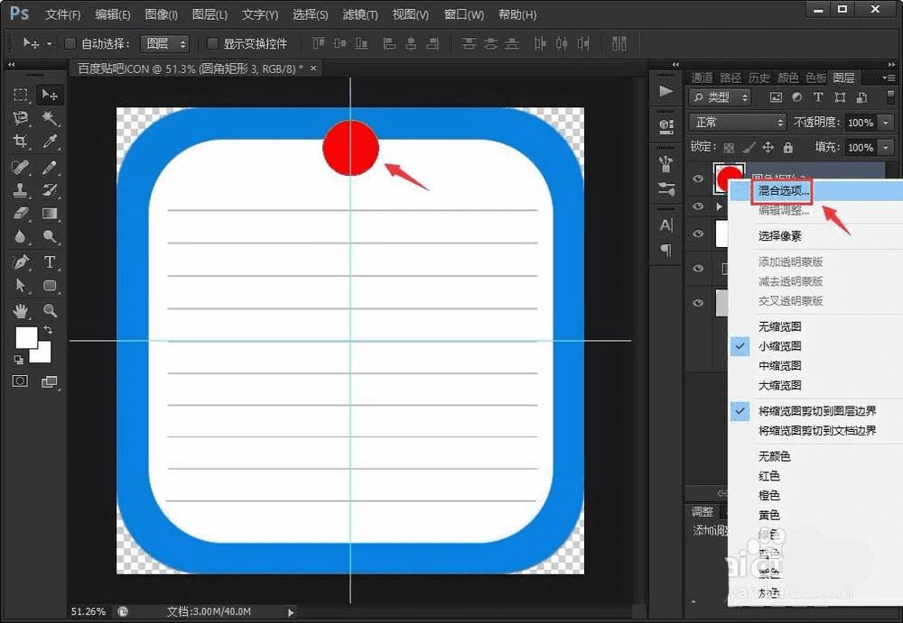Choose the Horizontal Type tool
Screen dimensions: 903x623
(50, 261)
